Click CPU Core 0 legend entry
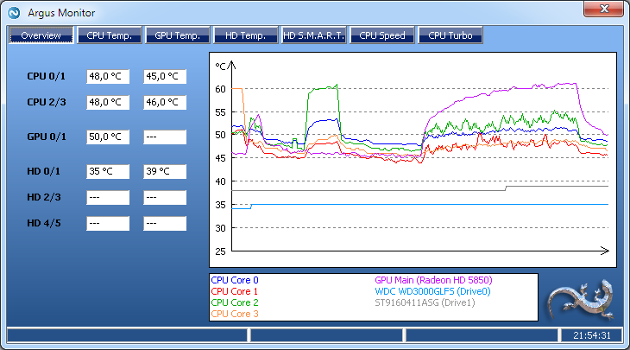 click(235, 280)
